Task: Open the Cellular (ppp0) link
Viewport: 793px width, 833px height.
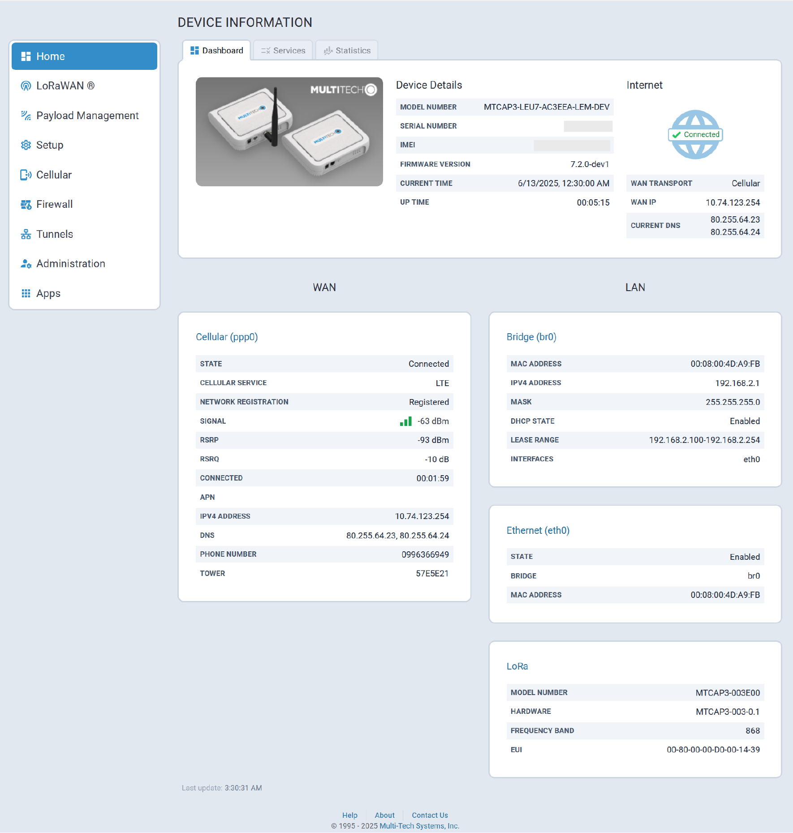Action: (x=227, y=337)
